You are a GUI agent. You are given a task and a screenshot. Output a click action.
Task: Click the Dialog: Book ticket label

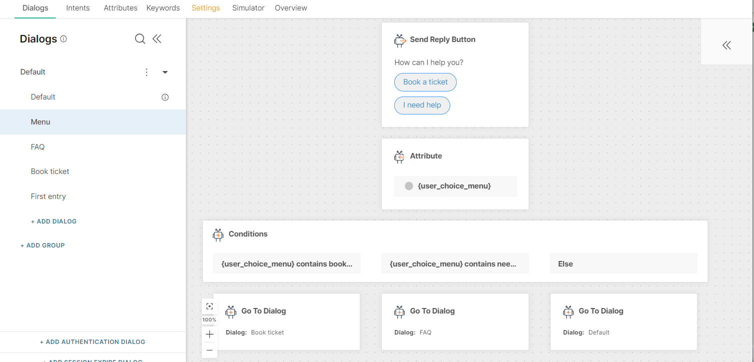coord(255,332)
